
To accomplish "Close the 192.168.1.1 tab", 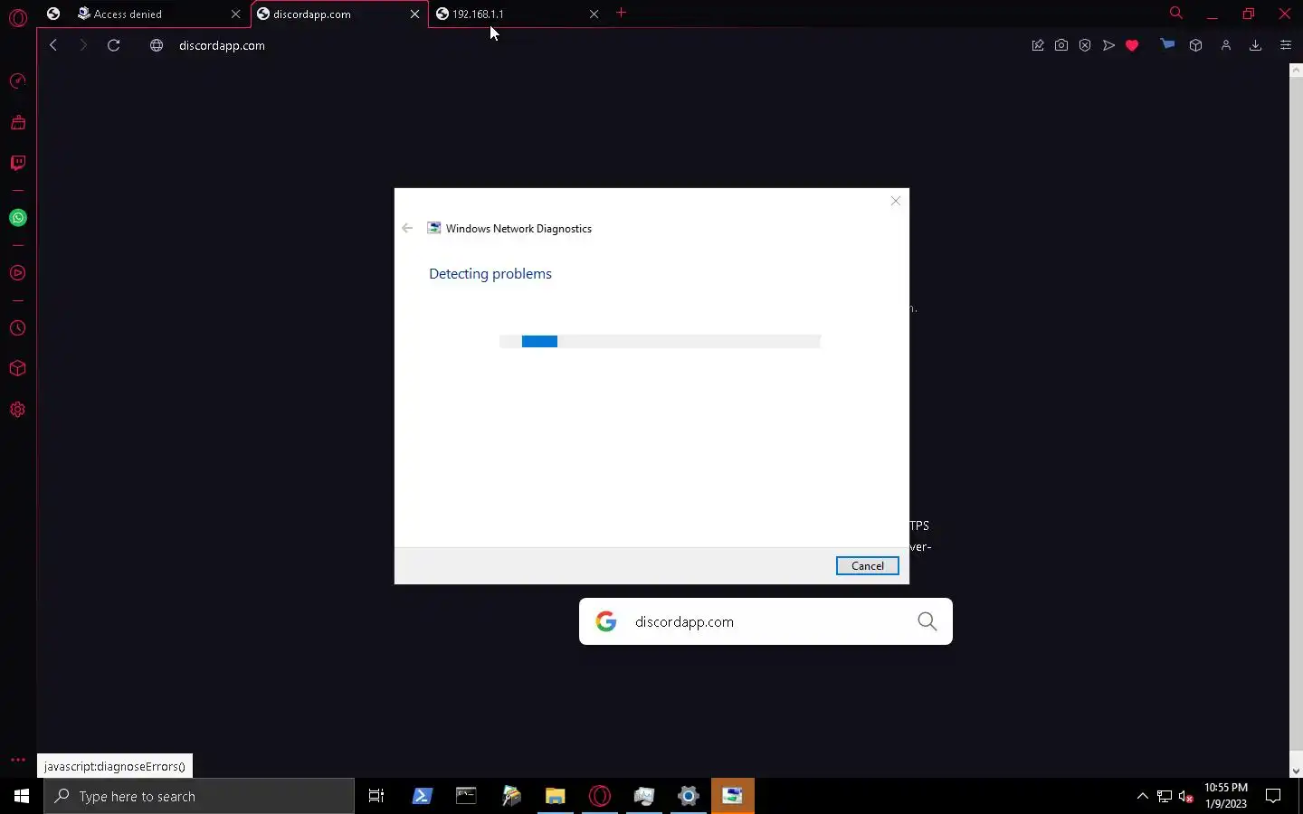I will [594, 14].
